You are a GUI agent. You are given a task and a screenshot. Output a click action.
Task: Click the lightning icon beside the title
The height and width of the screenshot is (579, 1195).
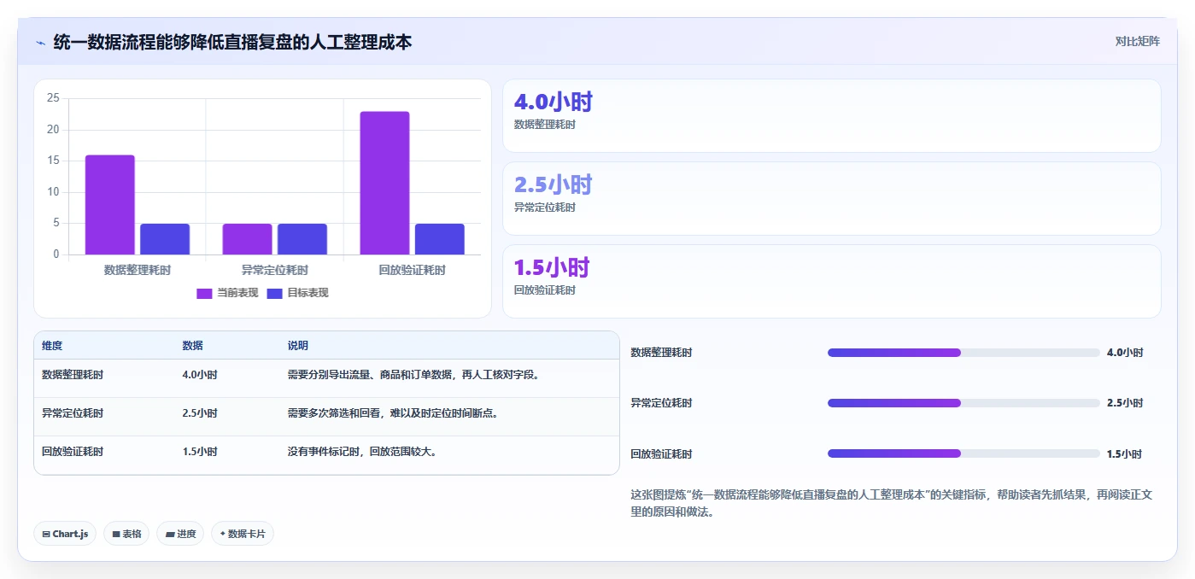(40, 42)
